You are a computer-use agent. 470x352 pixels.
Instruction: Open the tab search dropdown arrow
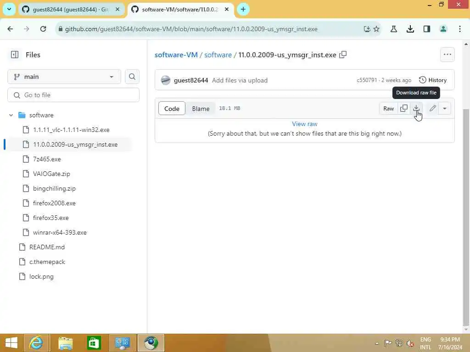9,9
